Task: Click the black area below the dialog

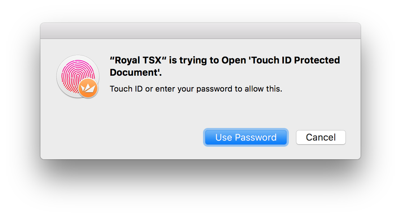Action: pyautogui.click(x=200, y=187)
